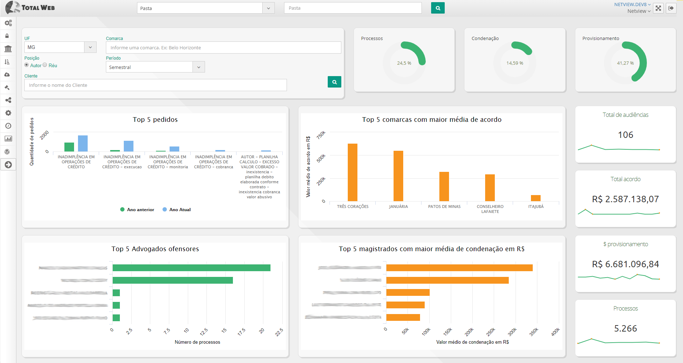Click the clock history sidebar icon
The width and height of the screenshot is (683, 363).
click(8, 126)
